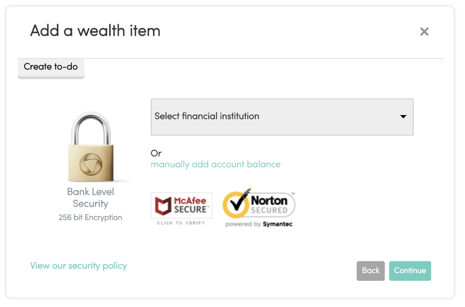This screenshot has width=465, height=307.
Task: Click the Norton yellow checkmark circle
Action: (x=236, y=204)
